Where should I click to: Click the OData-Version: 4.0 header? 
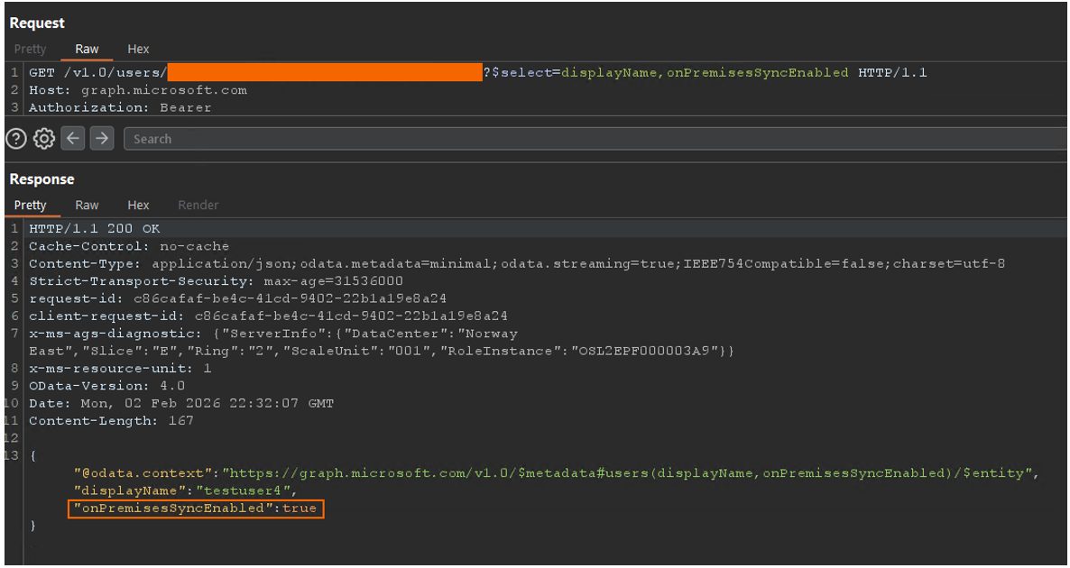coord(106,386)
